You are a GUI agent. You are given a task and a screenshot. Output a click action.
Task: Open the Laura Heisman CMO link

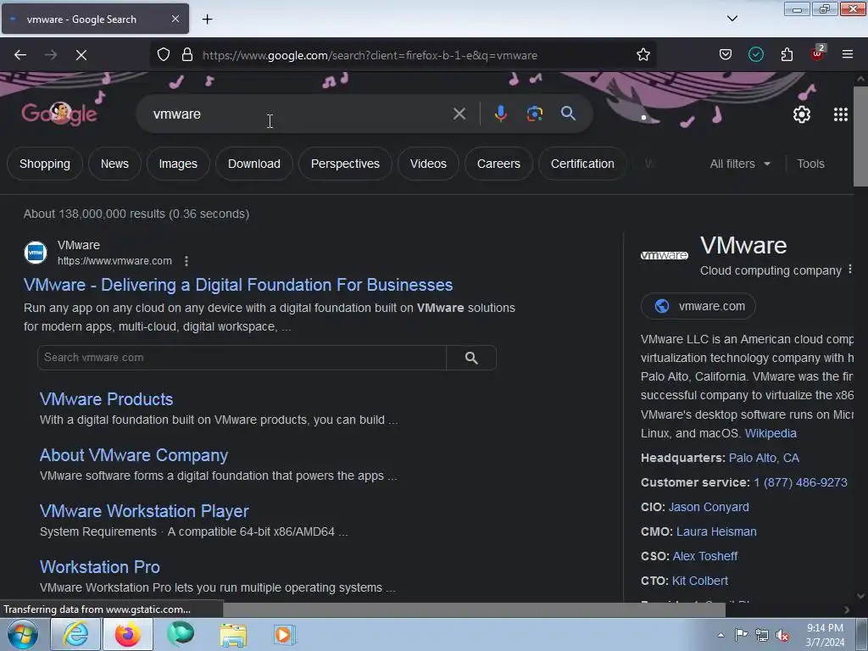(x=716, y=531)
